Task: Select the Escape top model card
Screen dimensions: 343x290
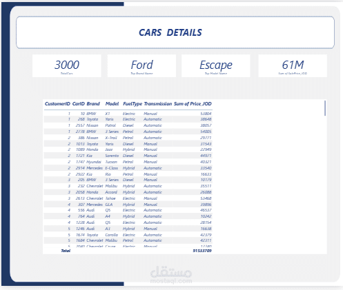Action: point(216,66)
